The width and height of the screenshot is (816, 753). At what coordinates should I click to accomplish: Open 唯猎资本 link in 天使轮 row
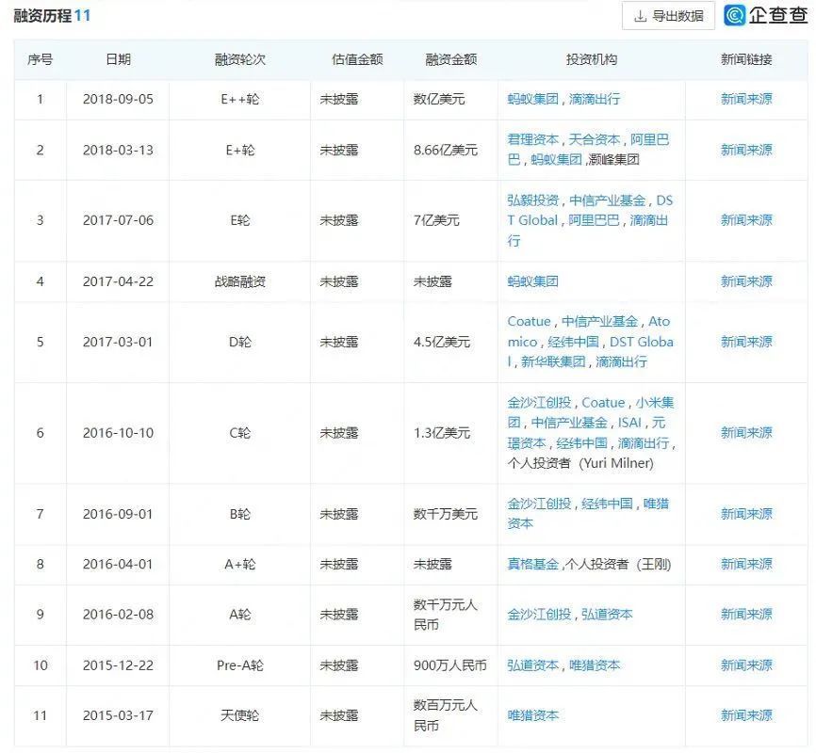(532, 715)
